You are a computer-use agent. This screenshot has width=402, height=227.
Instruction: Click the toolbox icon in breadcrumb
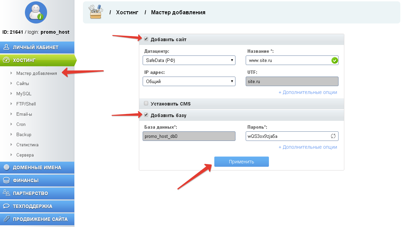coord(95,12)
